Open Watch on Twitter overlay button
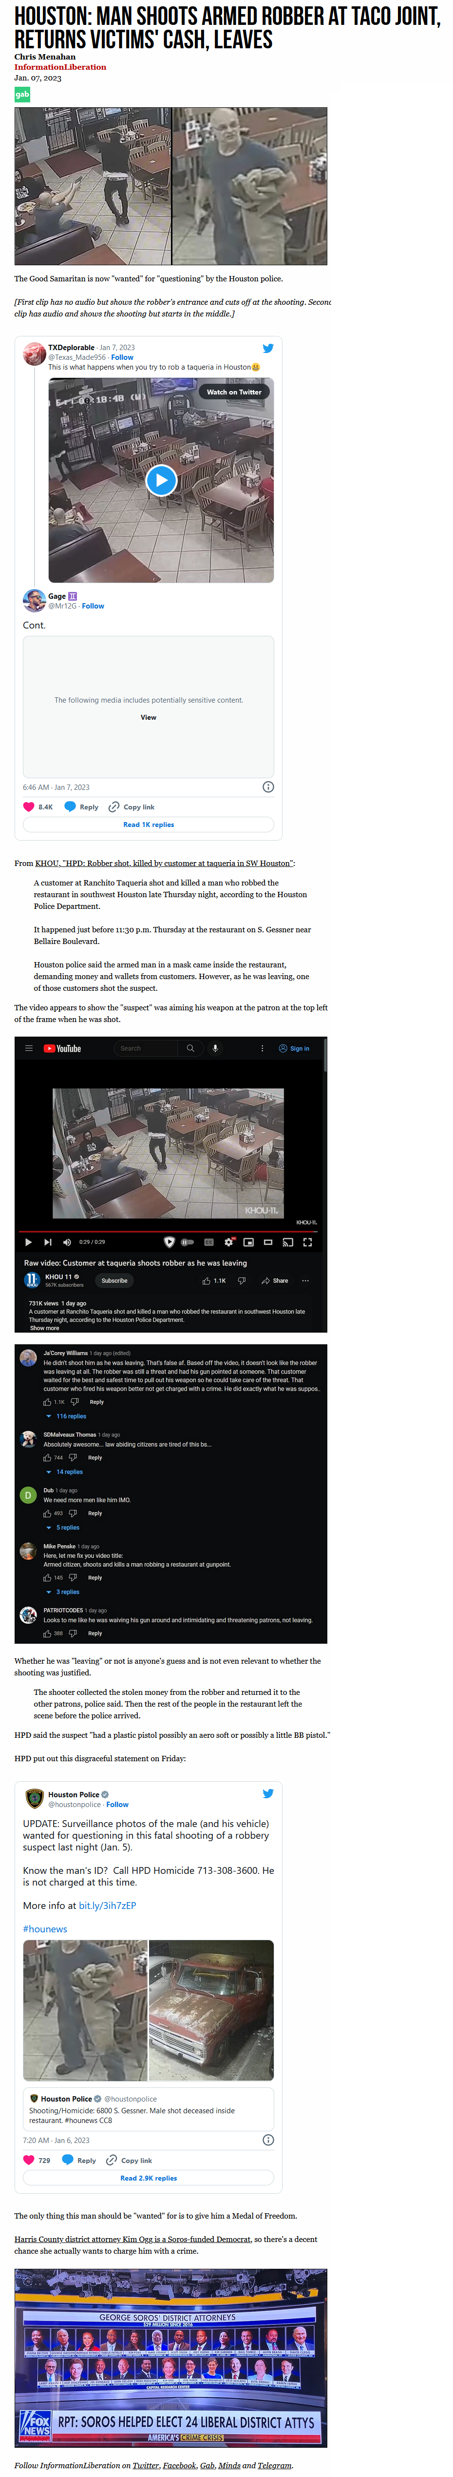This screenshot has width=453, height=2477. click(233, 393)
